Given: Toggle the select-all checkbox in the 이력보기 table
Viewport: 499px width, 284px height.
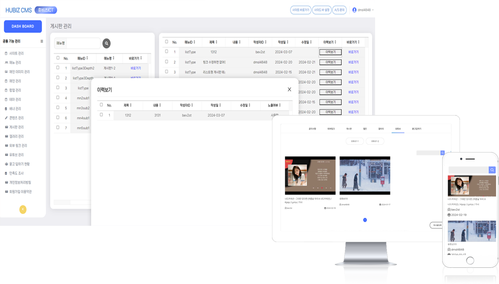Looking at the screenshot, I should pos(101,104).
